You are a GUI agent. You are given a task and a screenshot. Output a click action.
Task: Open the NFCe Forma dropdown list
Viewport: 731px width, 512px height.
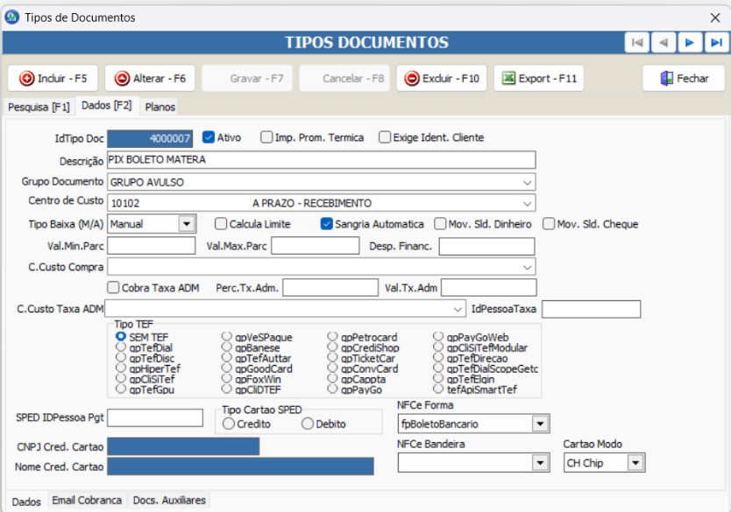coord(539,424)
